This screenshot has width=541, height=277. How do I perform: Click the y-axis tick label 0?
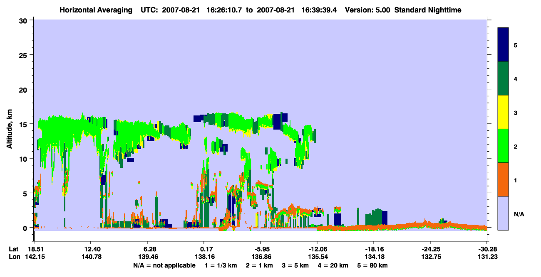[x=26, y=228]
